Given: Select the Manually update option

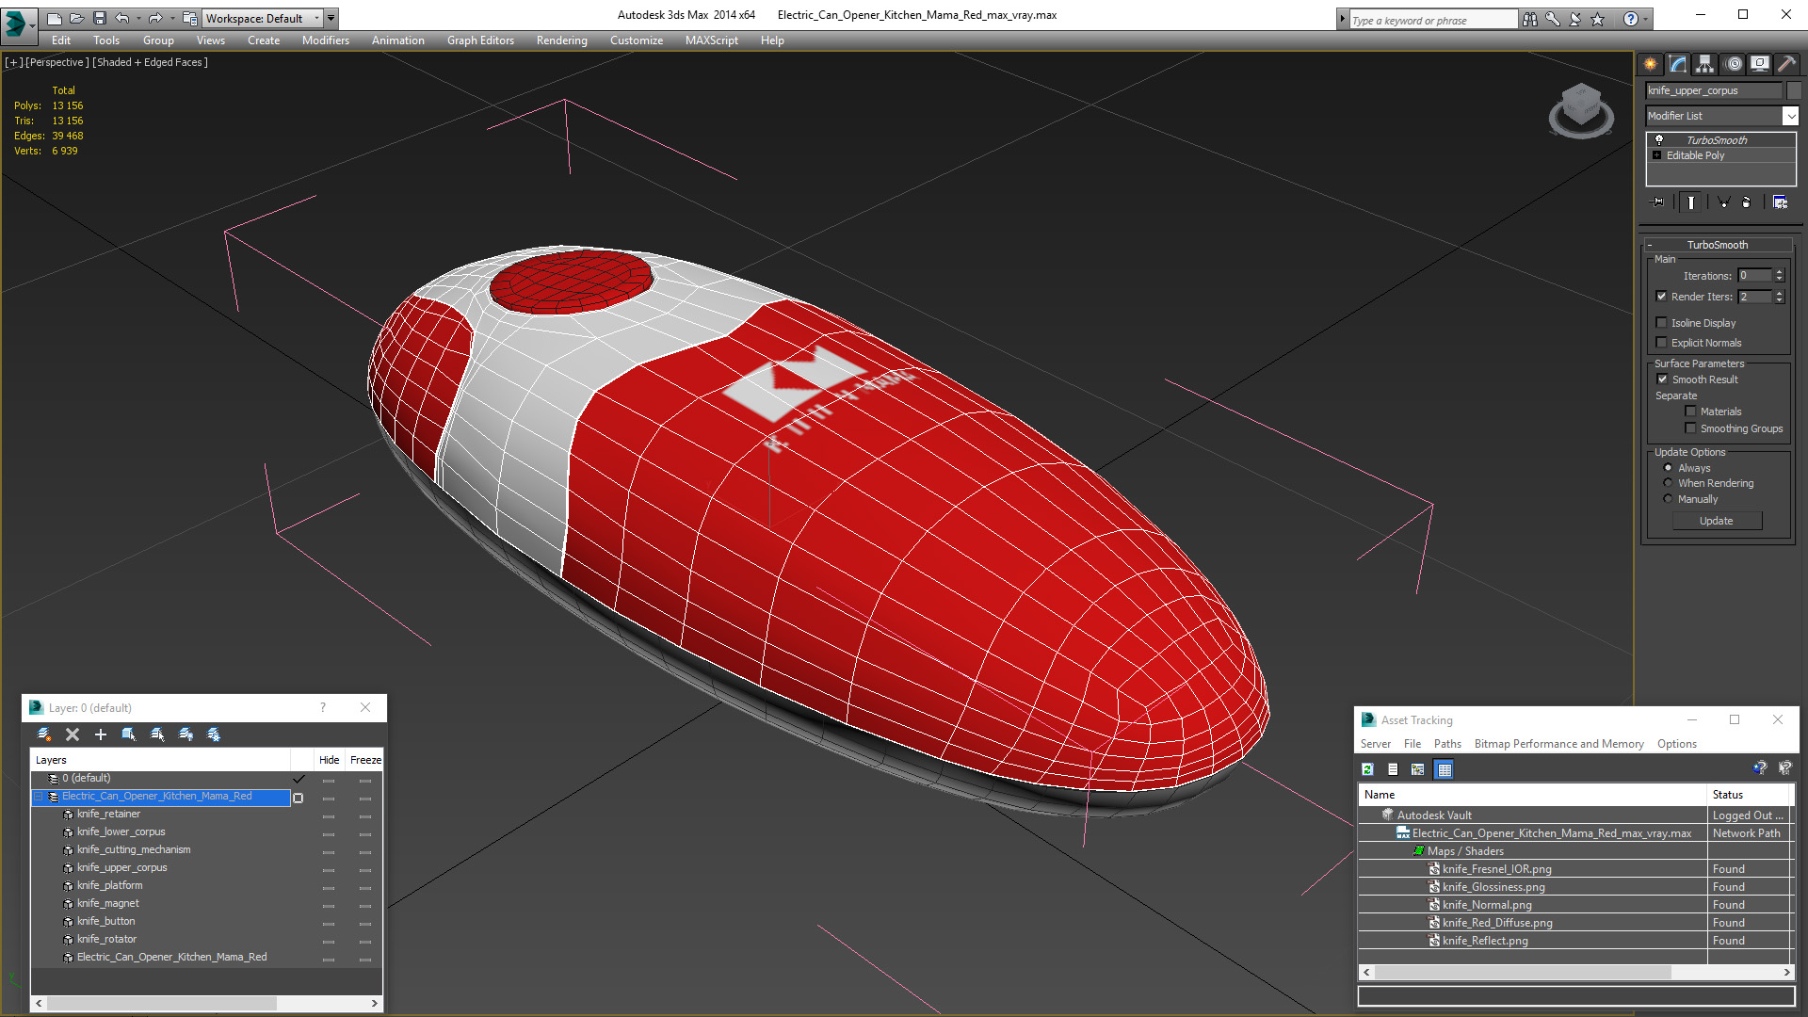Looking at the screenshot, I should click(x=1668, y=499).
